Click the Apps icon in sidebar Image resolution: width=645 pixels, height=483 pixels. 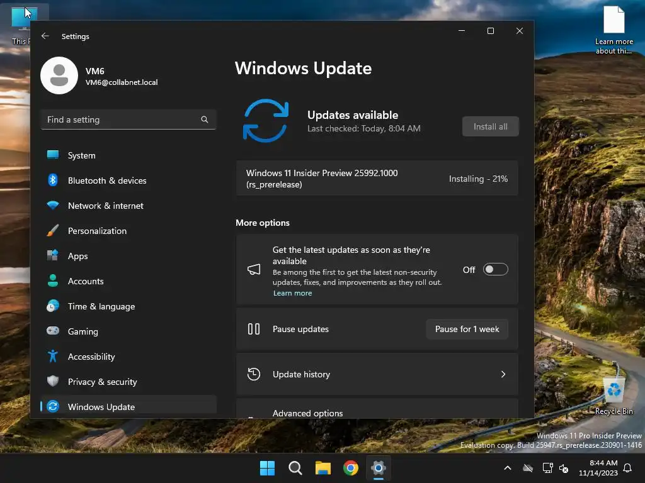pos(53,255)
